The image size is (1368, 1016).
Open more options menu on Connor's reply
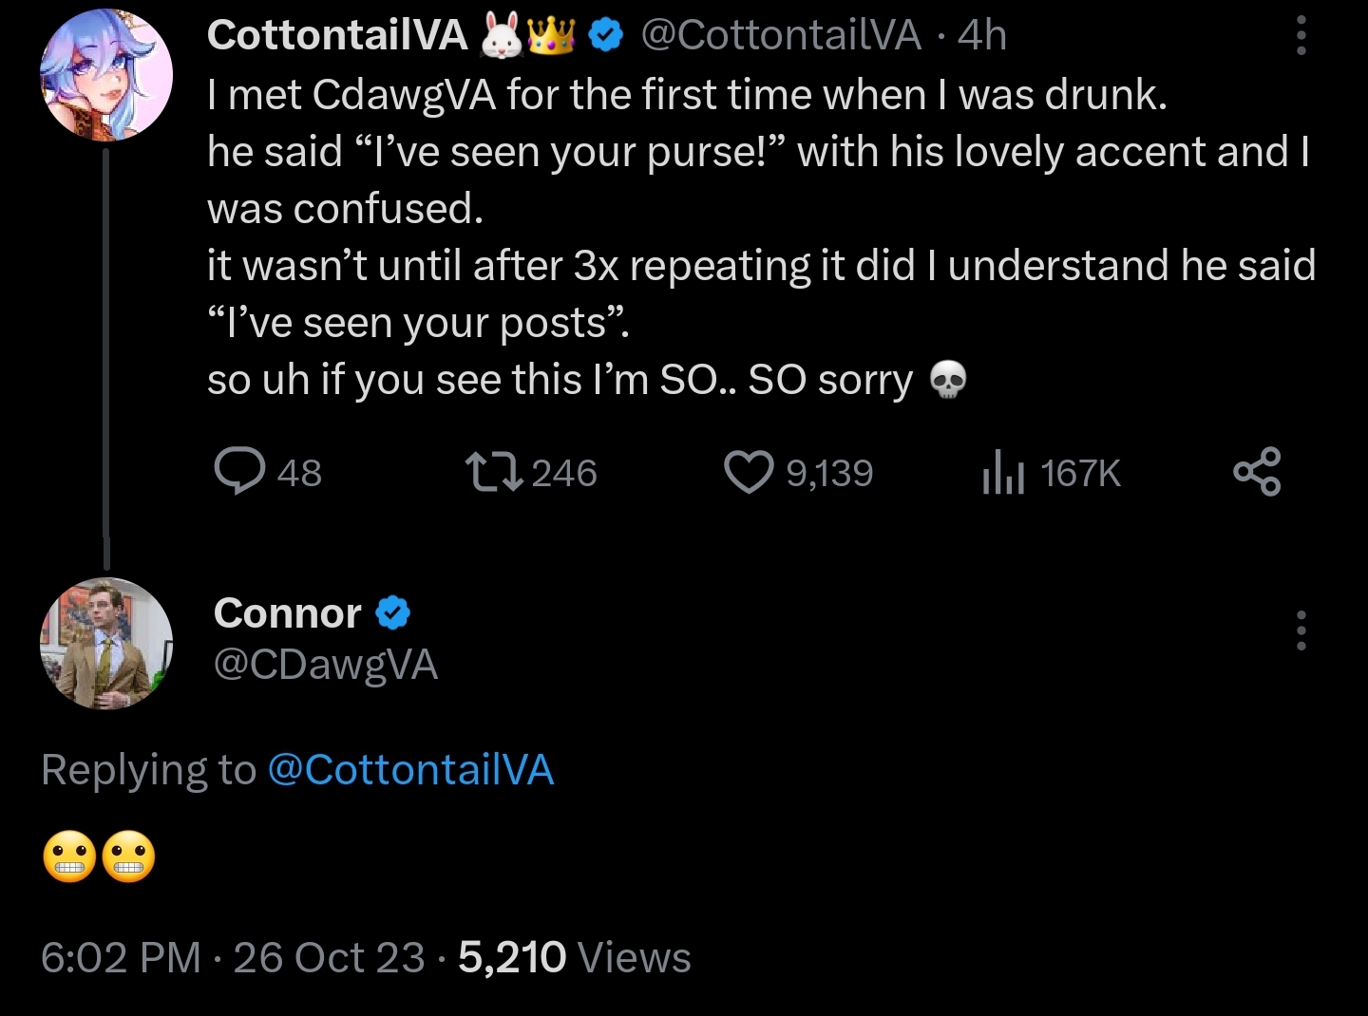[1301, 630]
